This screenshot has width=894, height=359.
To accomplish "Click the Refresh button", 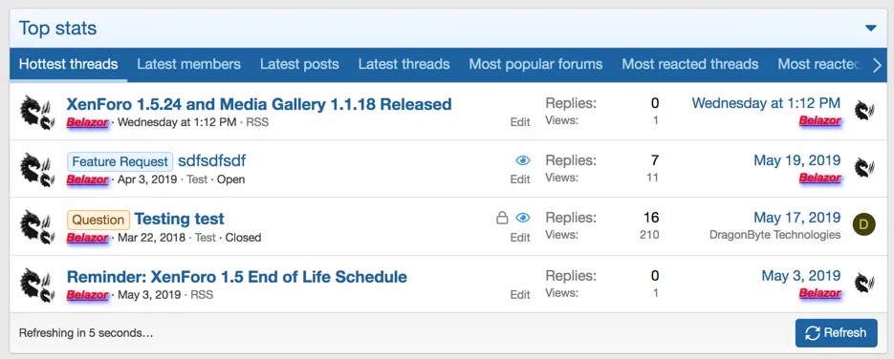I will (837, 333).
